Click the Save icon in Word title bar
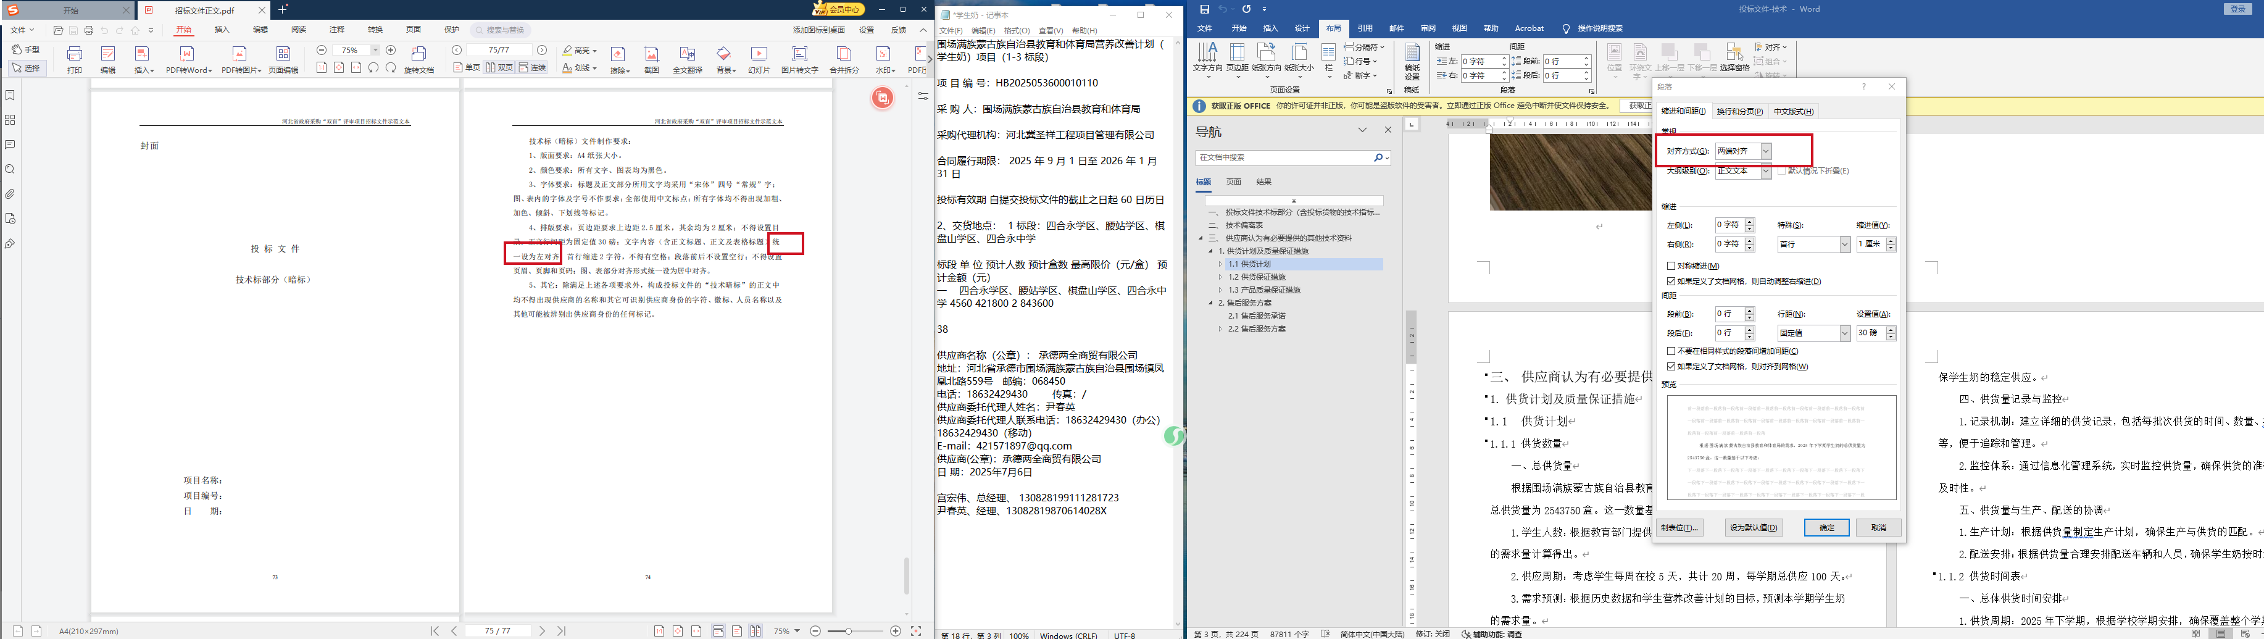The image size is (2264, 639). tap(1204, 9)
